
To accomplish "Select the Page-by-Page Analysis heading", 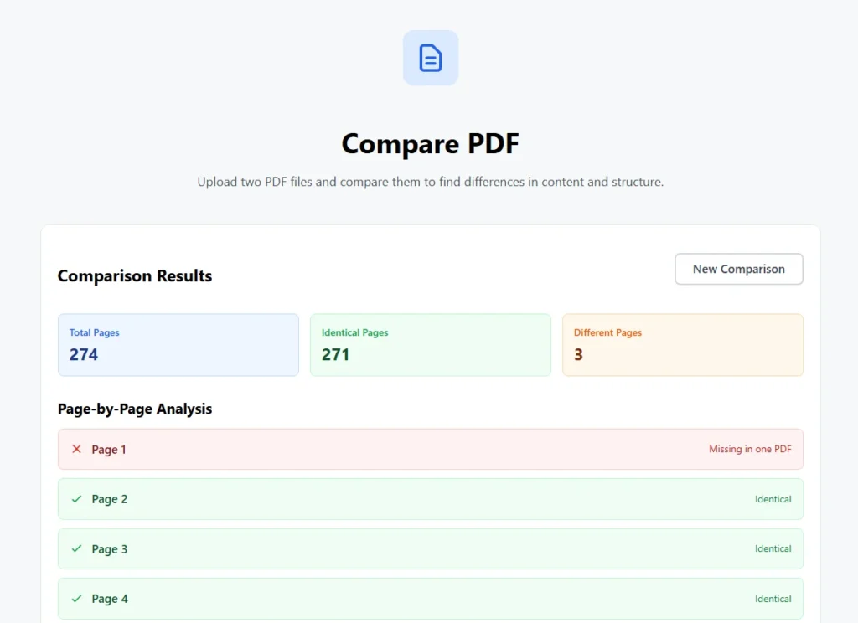I will 135,409.
